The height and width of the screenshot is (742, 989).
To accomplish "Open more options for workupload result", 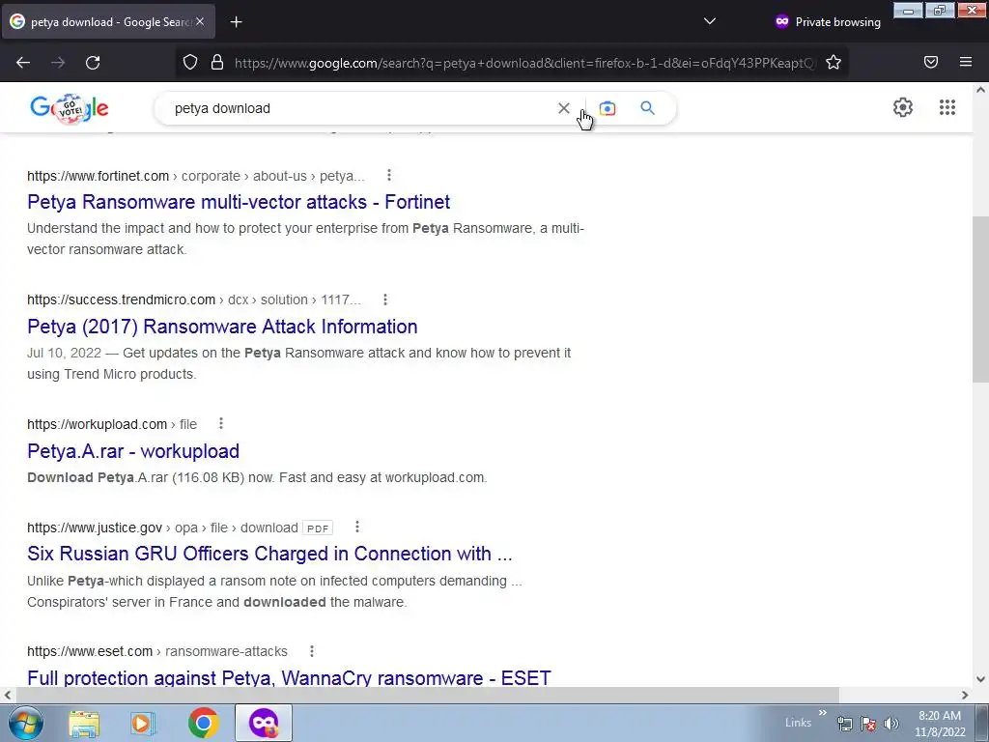I will point(221,423).
